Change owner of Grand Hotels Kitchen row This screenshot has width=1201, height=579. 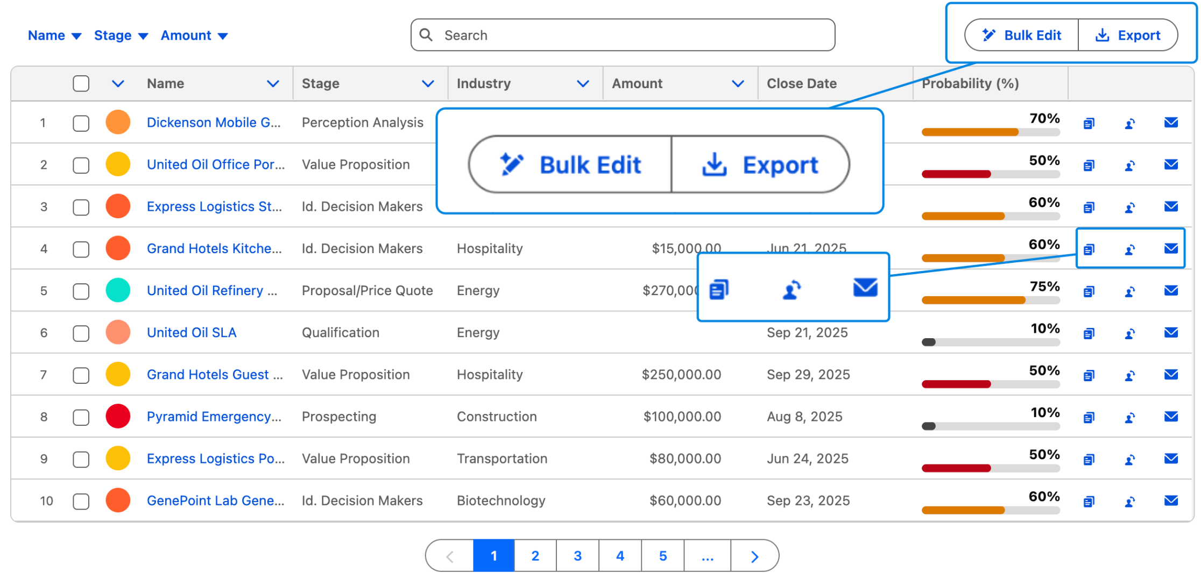1130,249
